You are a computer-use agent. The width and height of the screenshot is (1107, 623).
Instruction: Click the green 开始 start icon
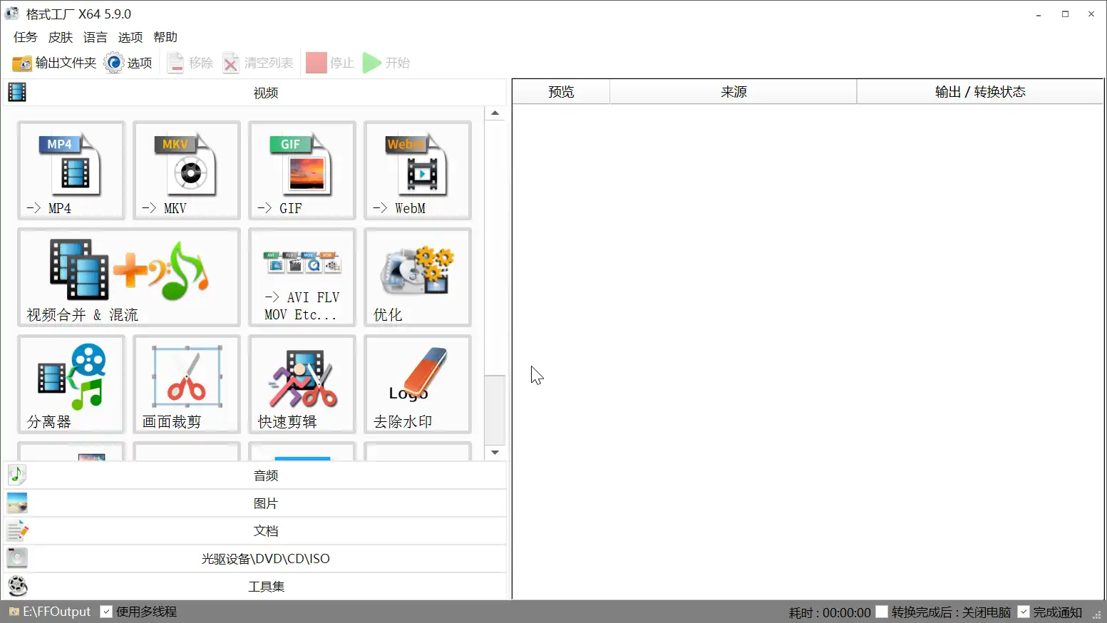click(371, 63)
